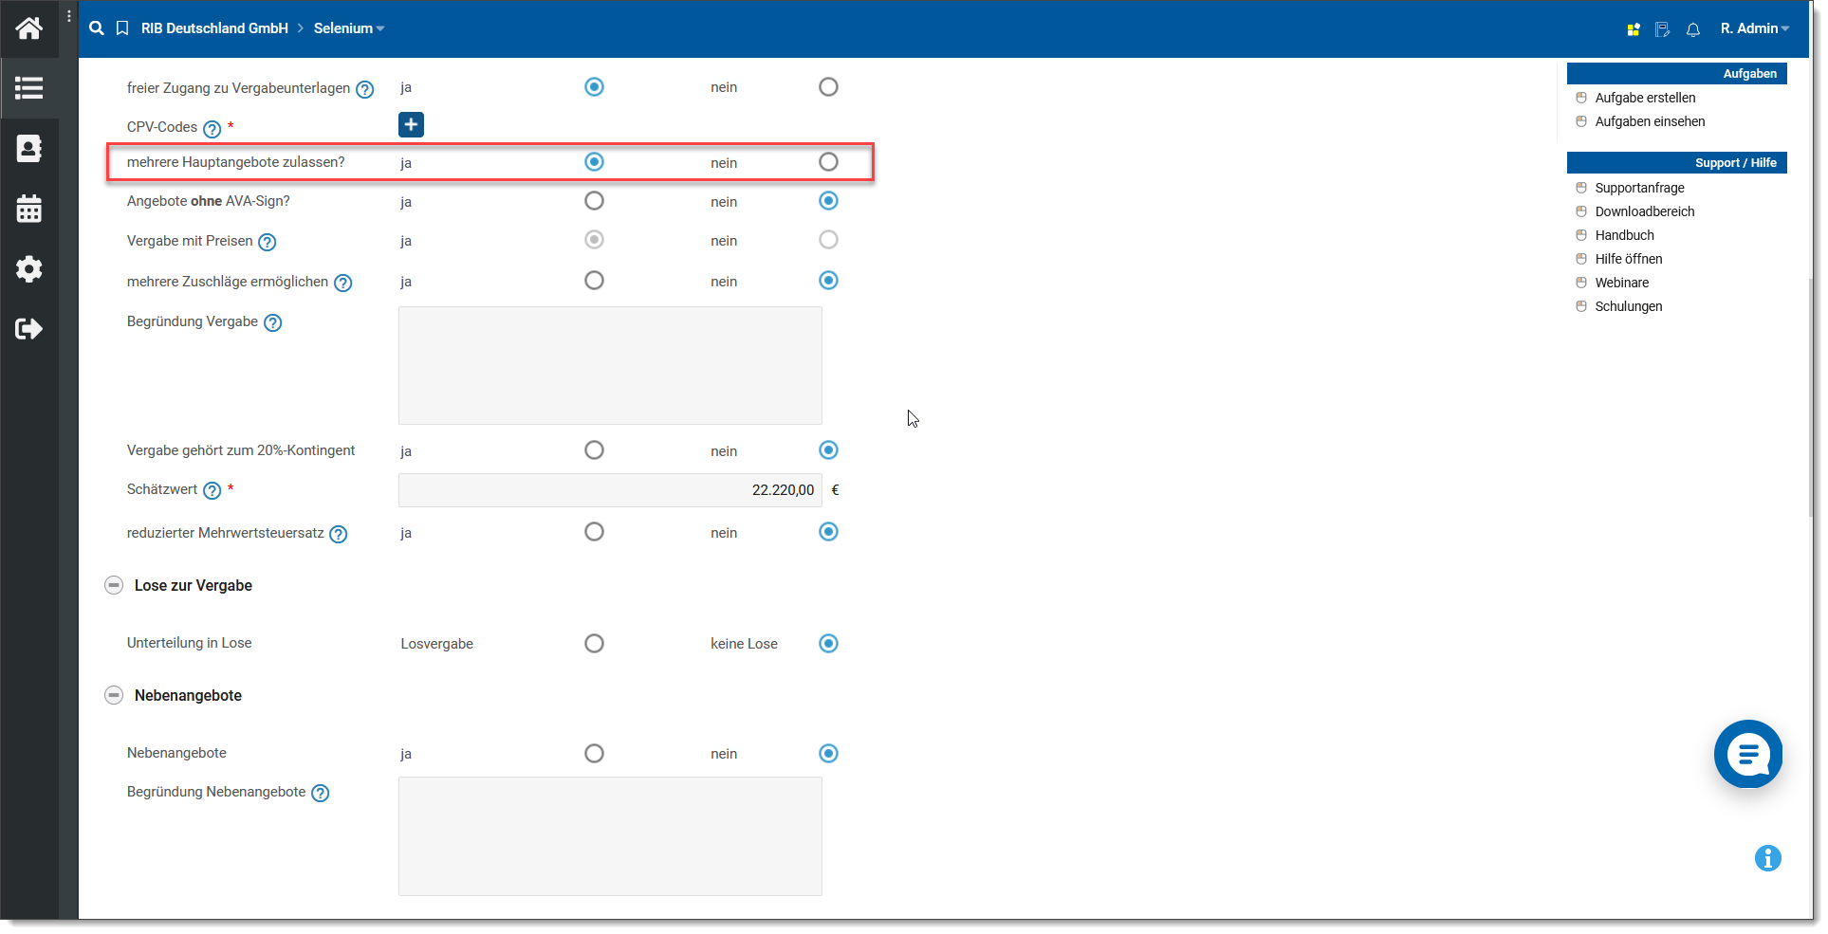This screenshot has height=934, width=1828.
Task: Select ja for mehrere Zuschläge ermöglichen
Action: tap(594, 281)
